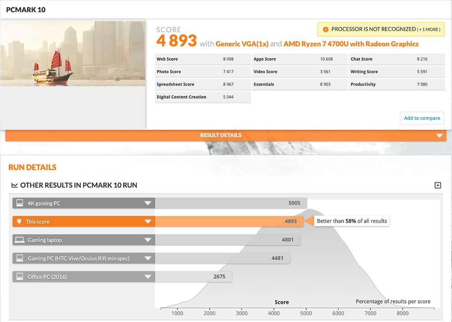Expand Gaming PC (HTC Vive/Oculus Rift) dropdown arrow
This screenshot has height=322, width=452.
pos(148,258)
